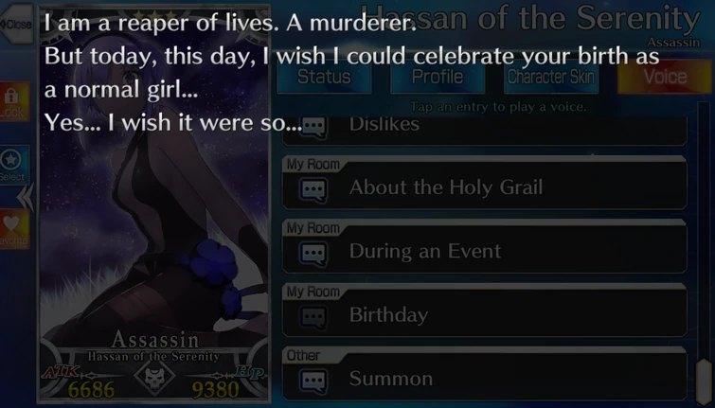Viewport: 715px width, 408px height.
Task: Open the Status tab
Action: point(324,77)
